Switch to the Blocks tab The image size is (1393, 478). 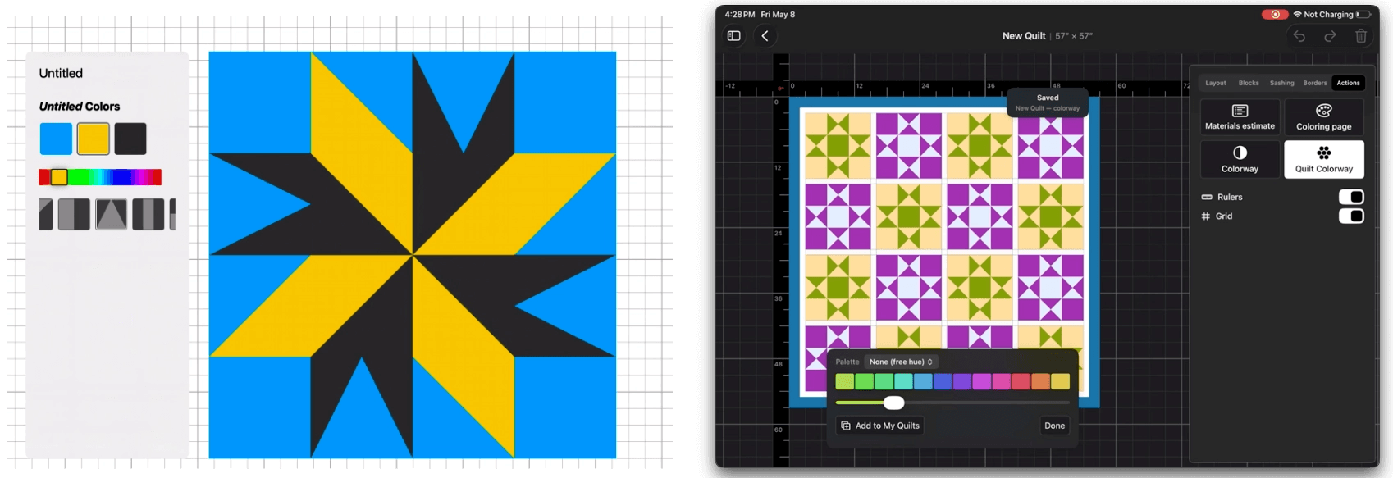pos(1249,83)
